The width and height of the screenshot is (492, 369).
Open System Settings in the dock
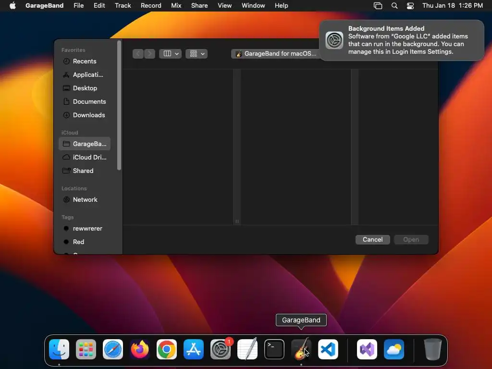coord(221,349)
